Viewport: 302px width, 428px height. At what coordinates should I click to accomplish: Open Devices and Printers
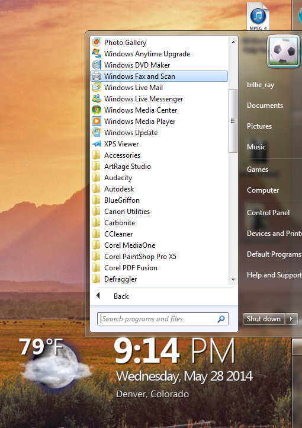[x=274, y=234]
